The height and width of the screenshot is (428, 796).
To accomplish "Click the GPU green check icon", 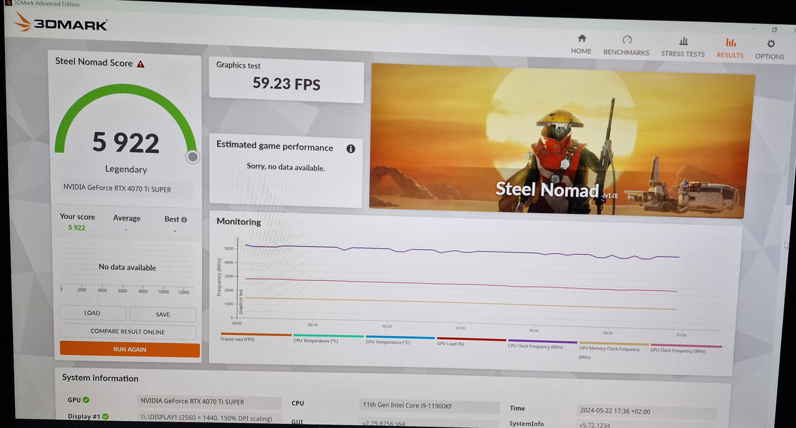I will tap(86, 400).
